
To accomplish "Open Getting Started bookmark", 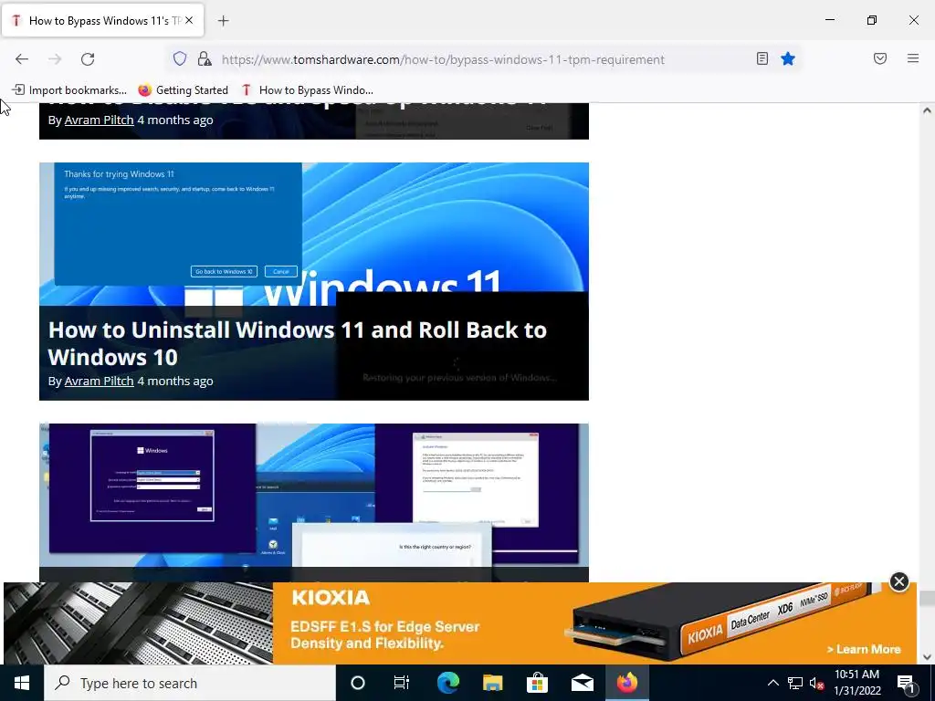I will (183, 90).
